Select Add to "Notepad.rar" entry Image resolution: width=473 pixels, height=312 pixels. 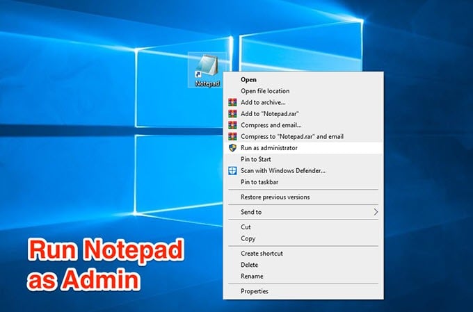pyautogui.click(x=303, y=114)
